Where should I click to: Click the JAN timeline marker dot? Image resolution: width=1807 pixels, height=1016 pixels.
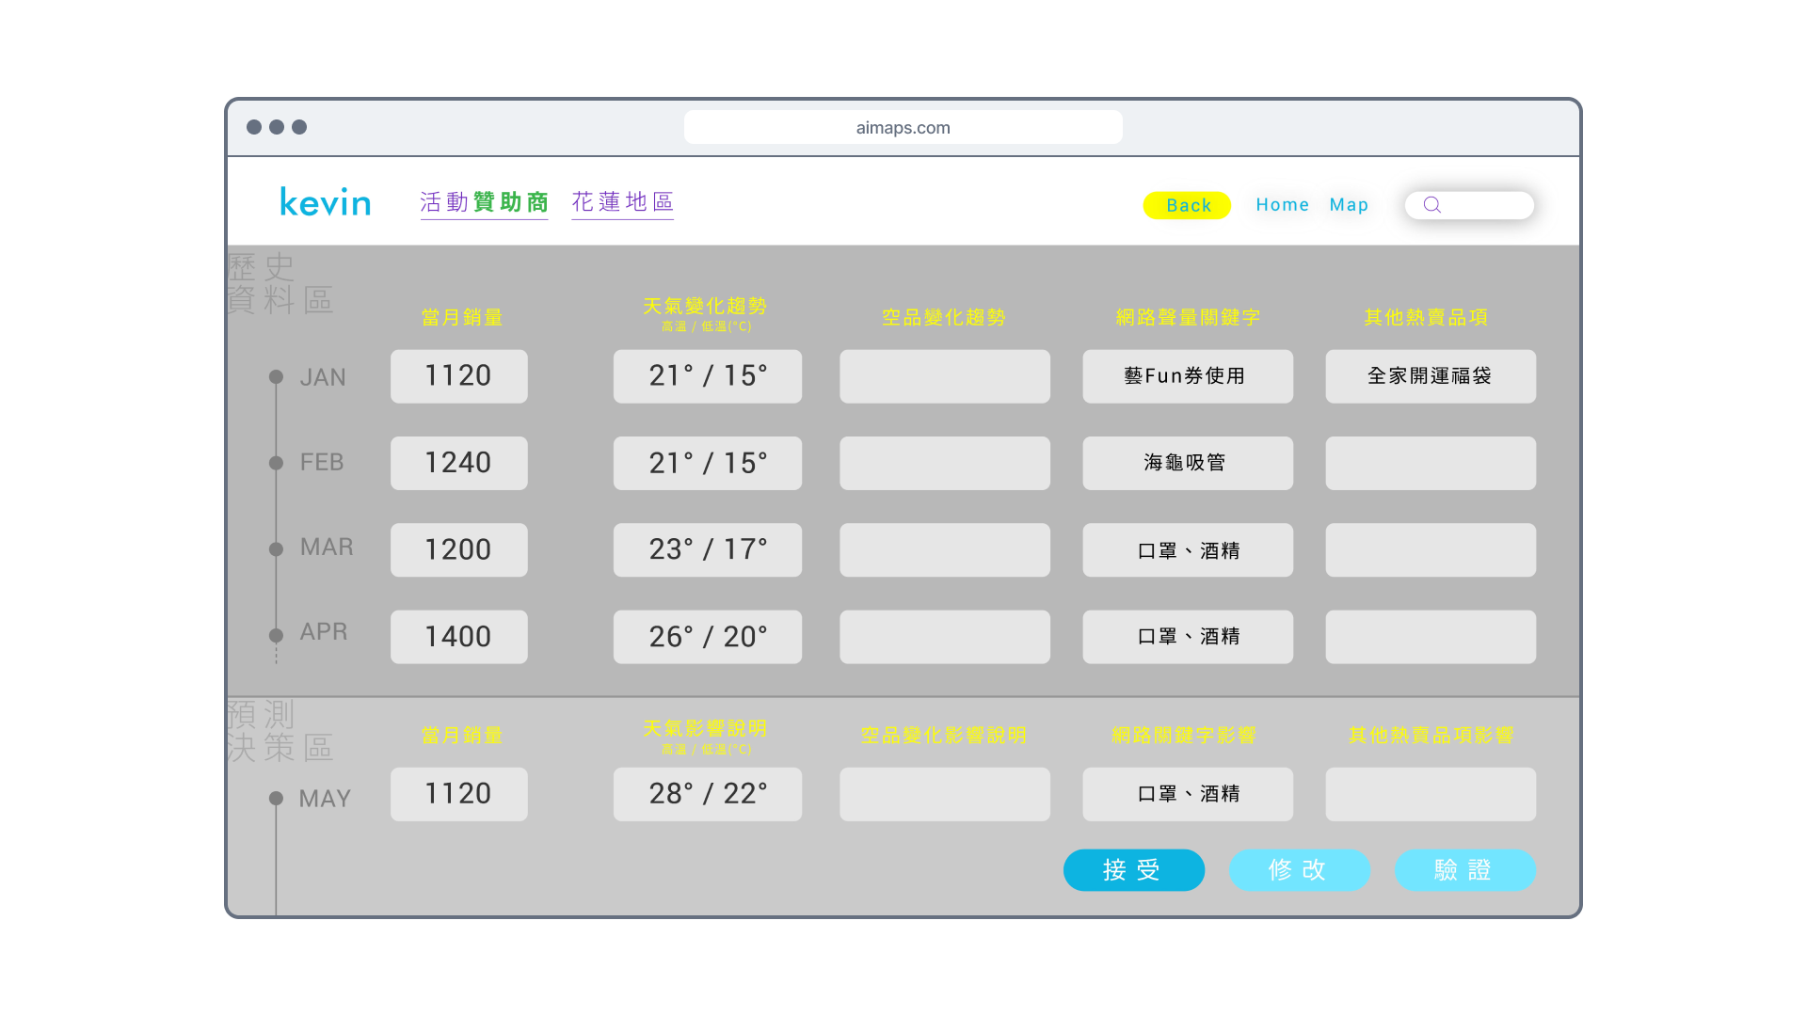tap(276, 376)
